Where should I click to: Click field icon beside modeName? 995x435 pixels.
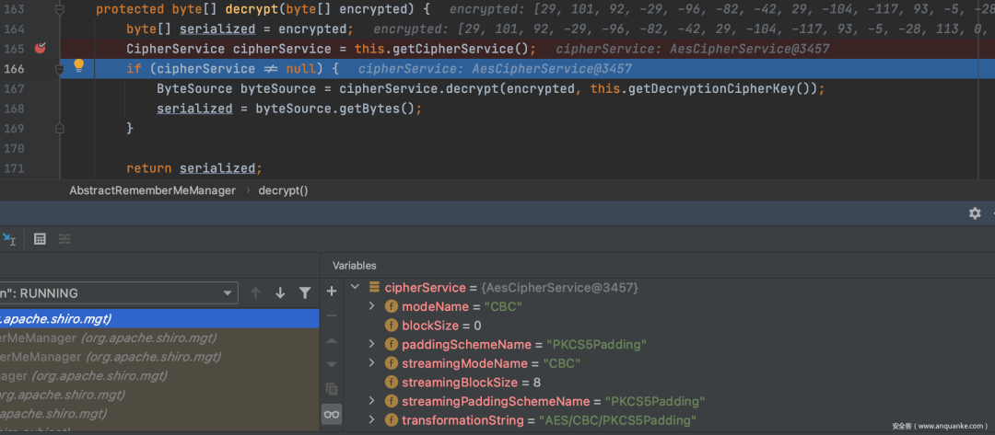click(x=392, y=306)
